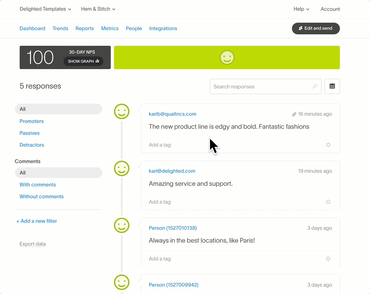Screen dimensions: 370x294
Task: Open settings gear on Person (1527010138) response
Action: click(x=328, y=259)
